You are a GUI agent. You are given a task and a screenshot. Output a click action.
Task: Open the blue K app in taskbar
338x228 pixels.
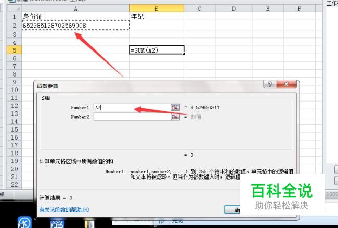(24, 222)
